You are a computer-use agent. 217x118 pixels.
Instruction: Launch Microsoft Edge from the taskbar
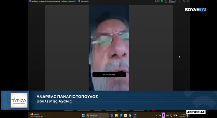(121, 115)
